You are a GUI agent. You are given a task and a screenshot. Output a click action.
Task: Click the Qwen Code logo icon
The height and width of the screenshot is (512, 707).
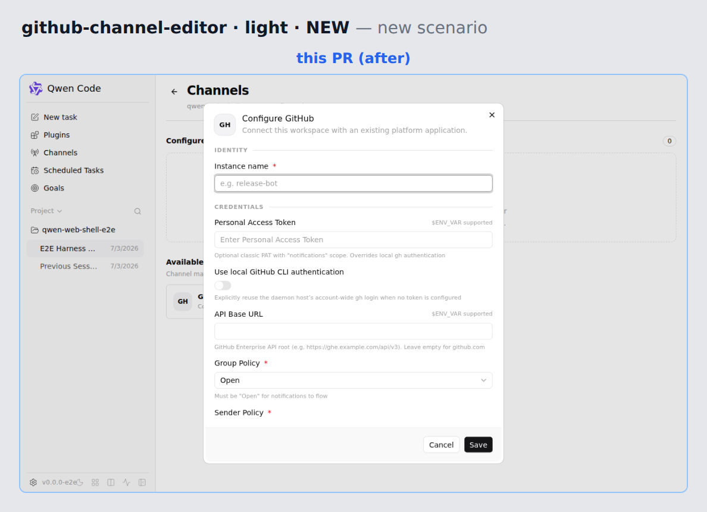coord(36,89)
